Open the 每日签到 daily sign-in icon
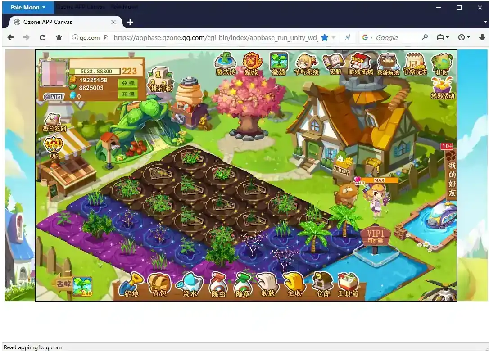The height and width of the screenshot is (351, 489). [x=54, y=123]
